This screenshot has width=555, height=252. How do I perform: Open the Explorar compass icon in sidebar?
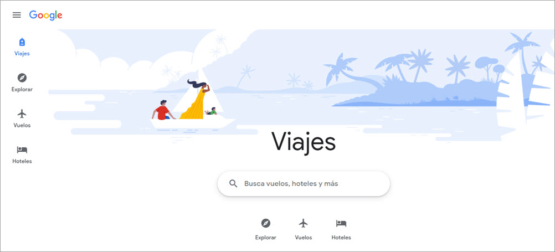pyautogui.click(x=22, y=78)
